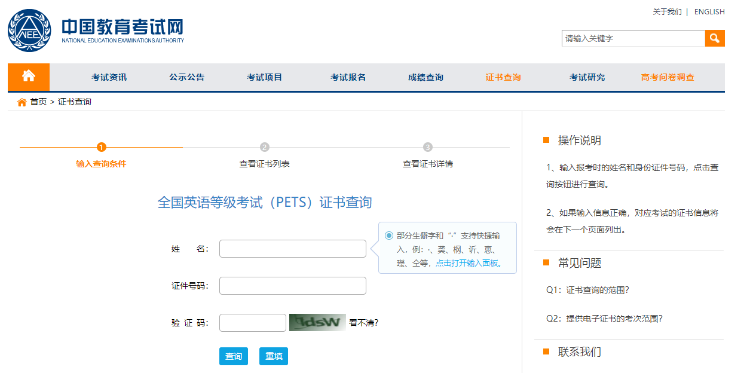Open the 证书查询 menu item
This screenshot has width=747, height=373.
(503, 77)
